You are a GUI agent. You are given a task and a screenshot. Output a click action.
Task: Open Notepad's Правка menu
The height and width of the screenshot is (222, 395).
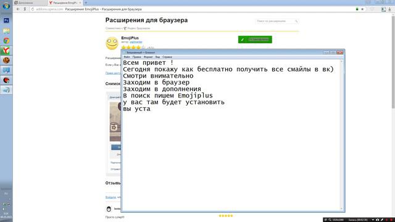tap(137, 57)
